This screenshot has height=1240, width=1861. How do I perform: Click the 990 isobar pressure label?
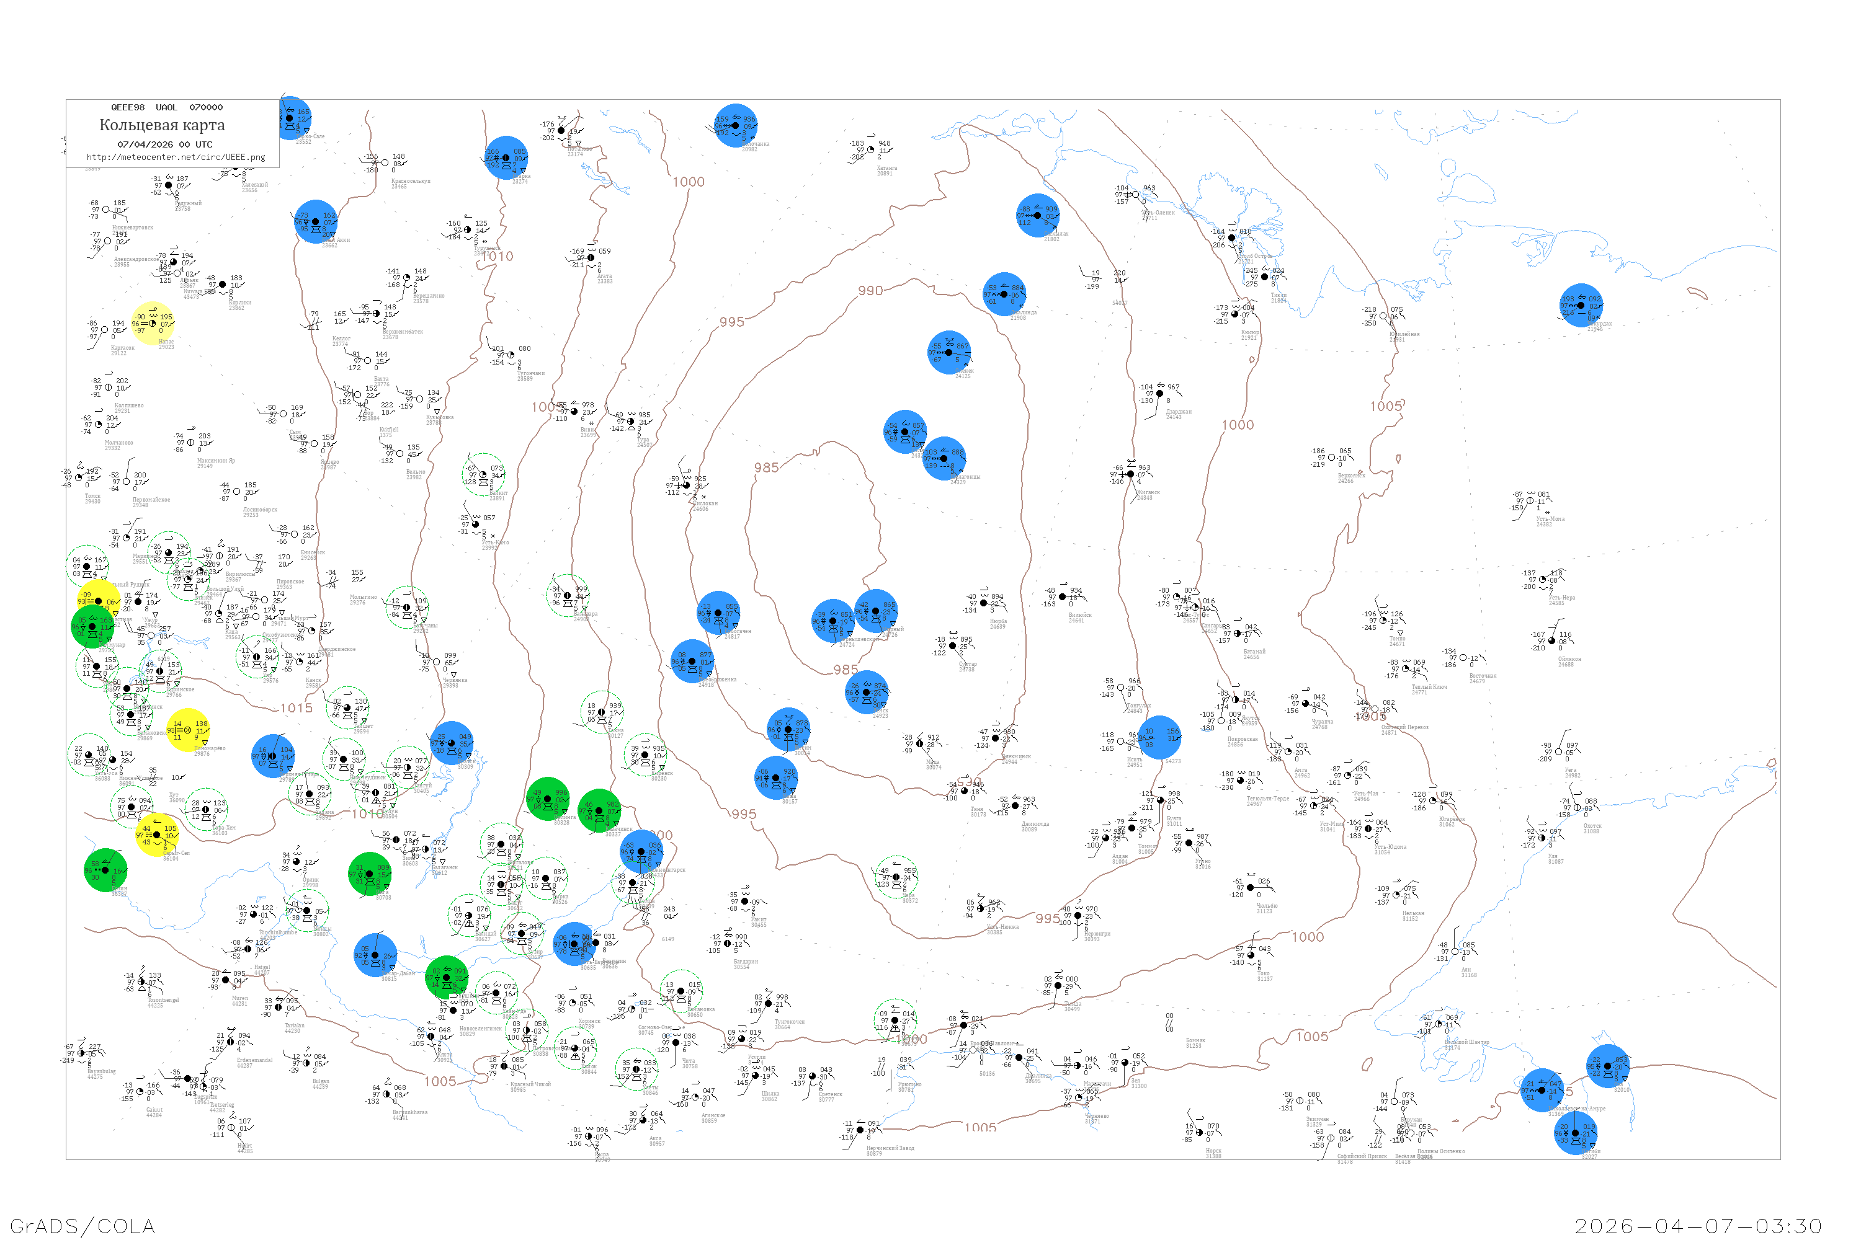(870, 290)
